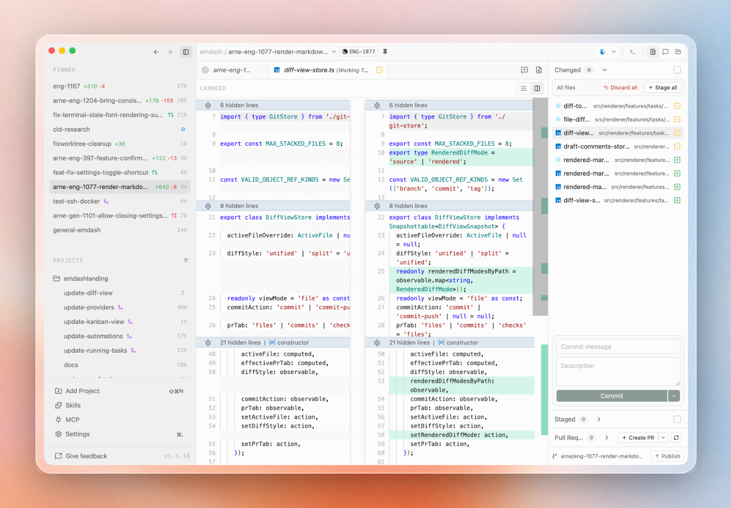The image size is (731, 508).
Task: Expand the Pull Requests section
Action: [x=607, y=438]
